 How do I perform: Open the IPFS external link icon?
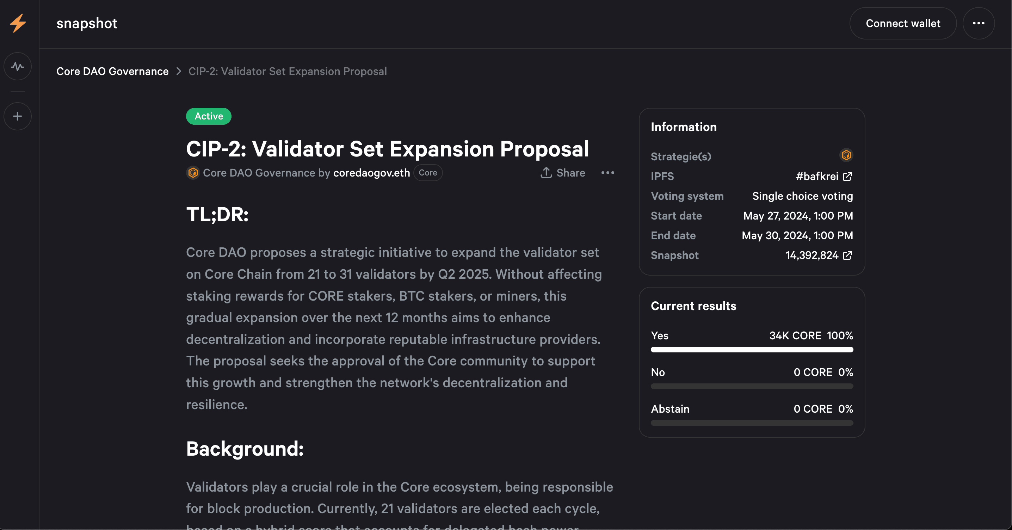tap(847, 177)
